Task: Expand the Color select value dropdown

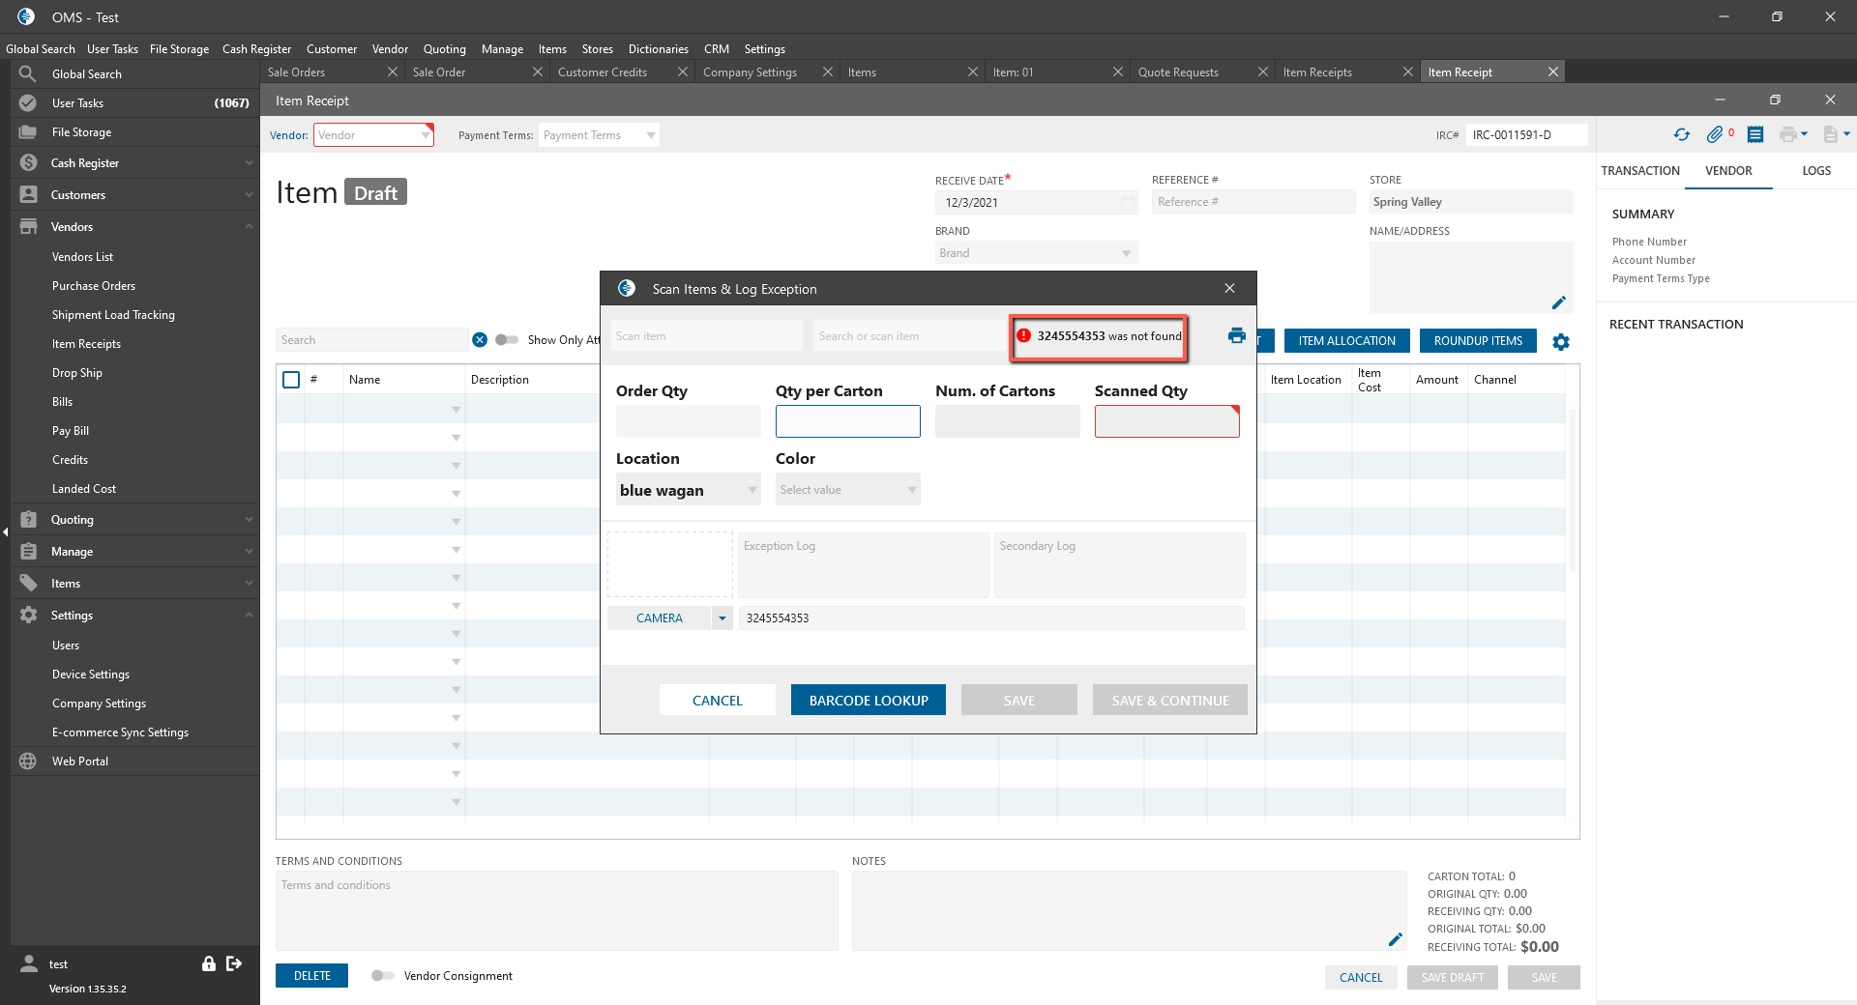Action: (x=847, y=490)
